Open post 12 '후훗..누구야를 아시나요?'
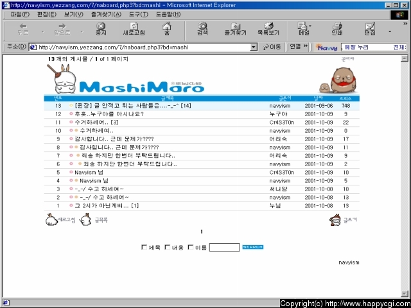Screen dimensions: 411x308 tap(109, 114)
